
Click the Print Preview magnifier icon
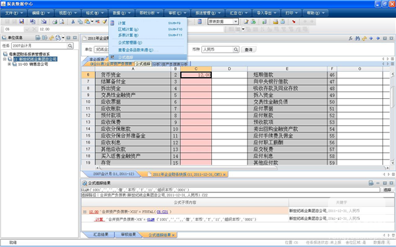point(61,22)
